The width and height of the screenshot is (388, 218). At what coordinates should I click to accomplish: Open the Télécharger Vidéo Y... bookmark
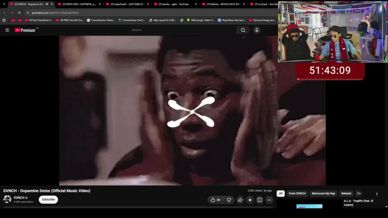tap(200, 20)
